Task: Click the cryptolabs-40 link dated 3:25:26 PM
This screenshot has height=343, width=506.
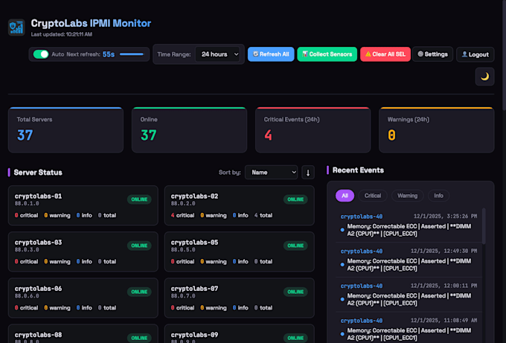Action: (x=362, y=217)
